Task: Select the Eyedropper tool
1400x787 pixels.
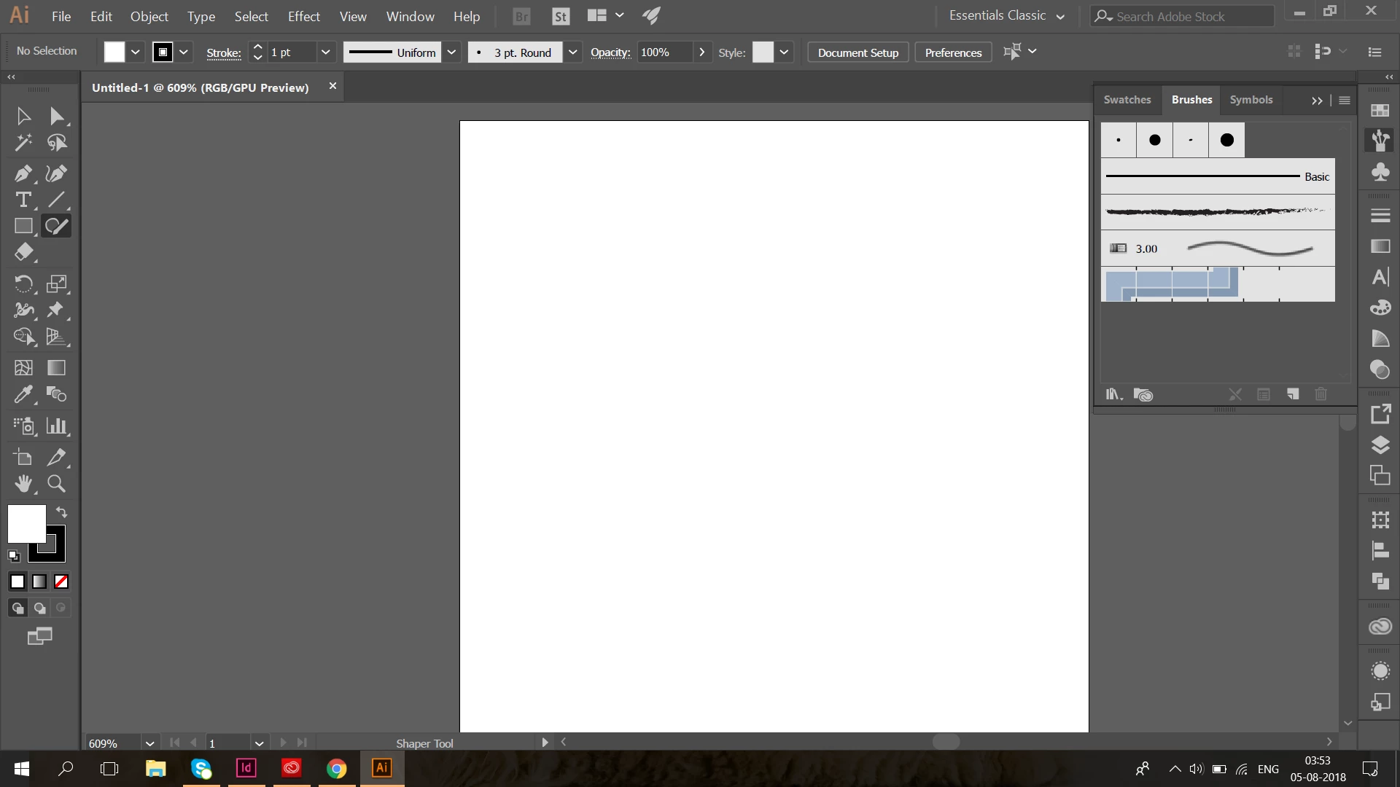Action: (23, 394)
